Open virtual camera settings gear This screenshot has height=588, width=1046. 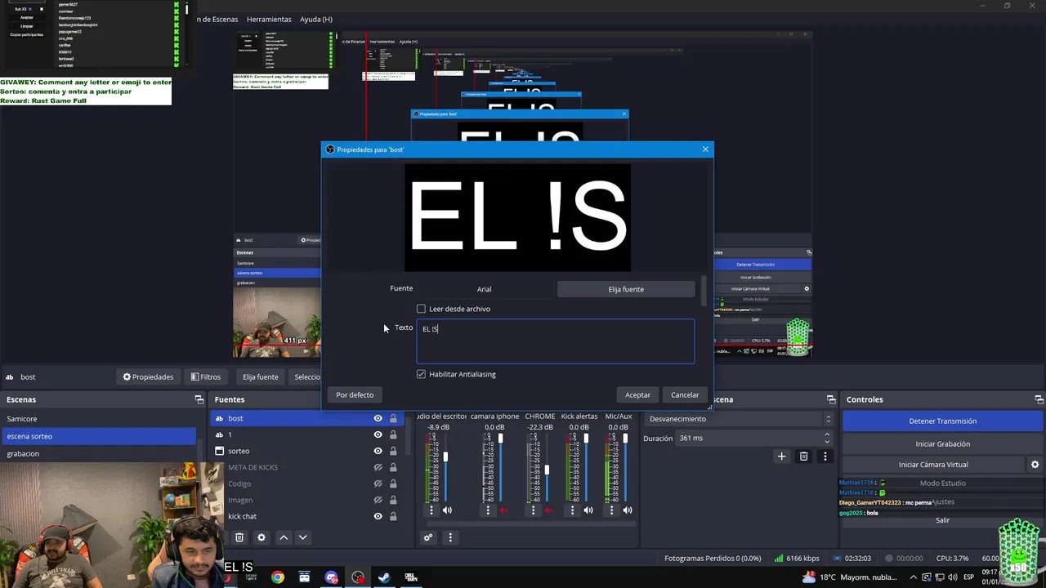point(1035,465)
